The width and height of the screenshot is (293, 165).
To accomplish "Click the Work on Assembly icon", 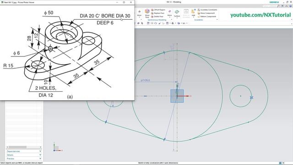I will [186, 13].
